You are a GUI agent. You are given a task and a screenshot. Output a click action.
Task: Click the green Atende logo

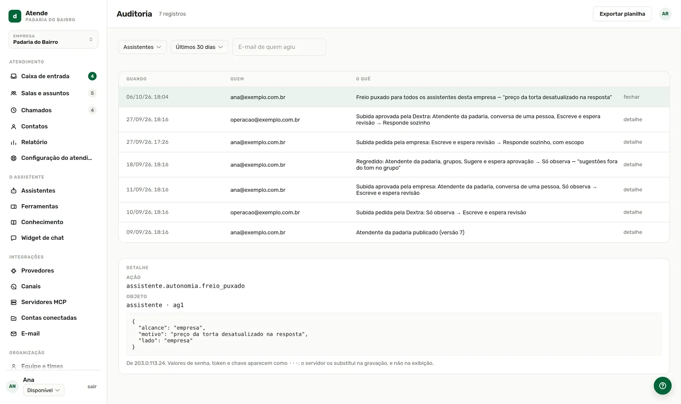[x=15, y=16]
